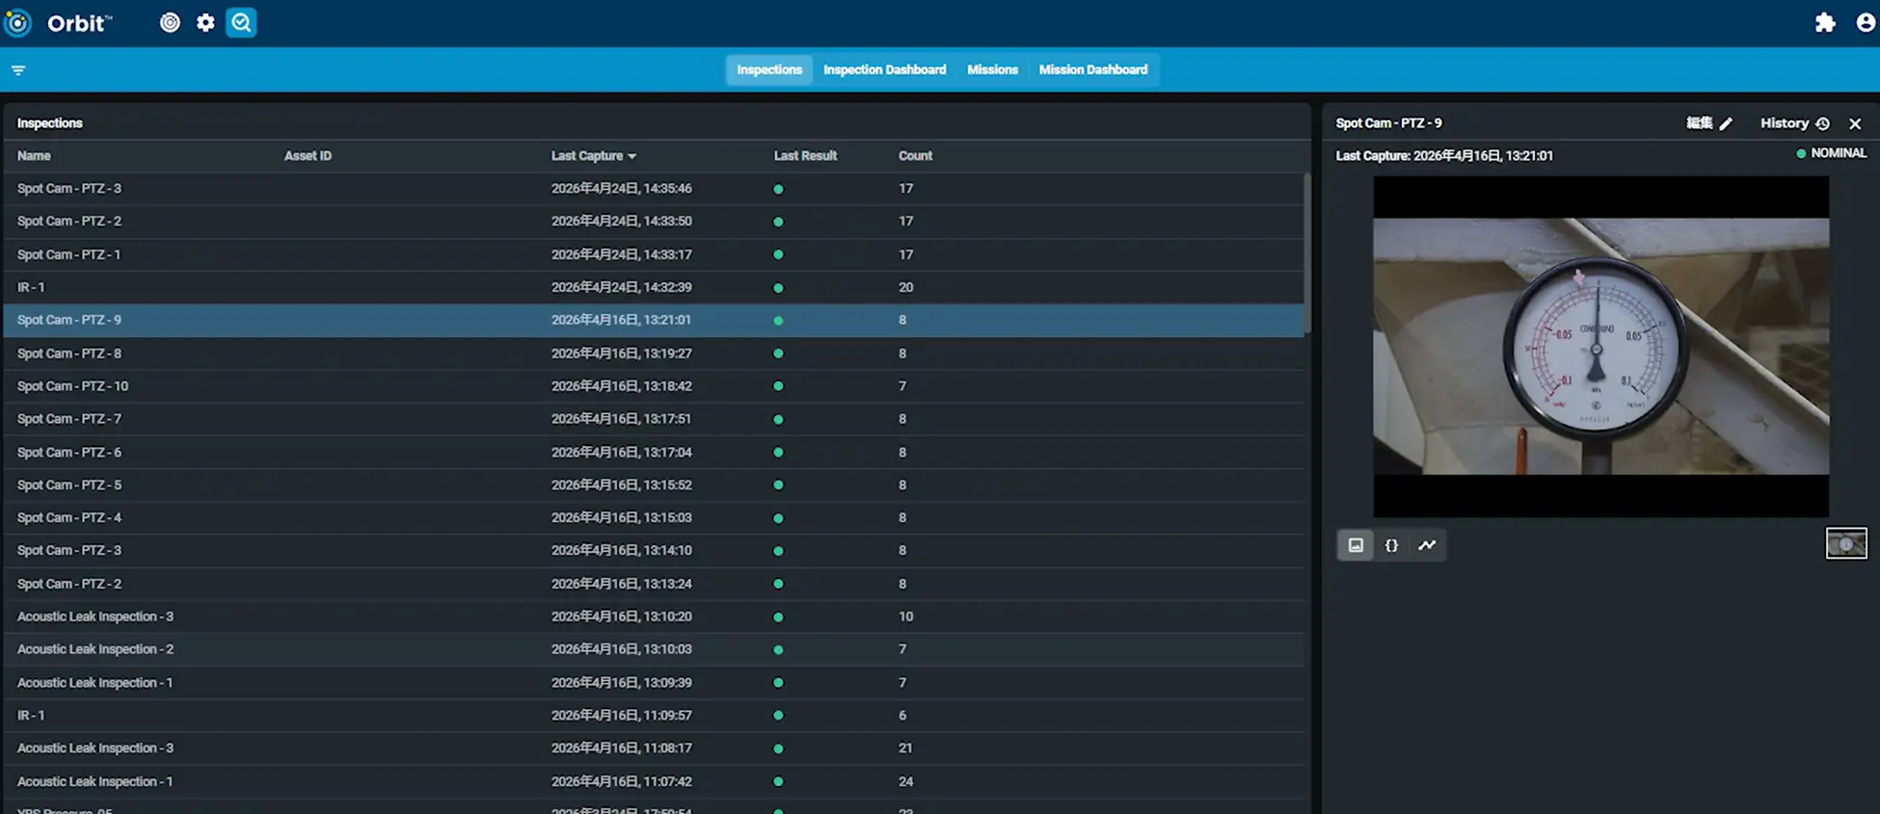Switch to the Mission Dashboard tab

tap(1092, 69)
